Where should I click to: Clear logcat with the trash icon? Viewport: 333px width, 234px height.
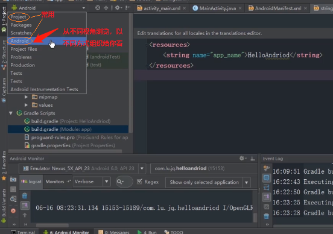[25, 195]
